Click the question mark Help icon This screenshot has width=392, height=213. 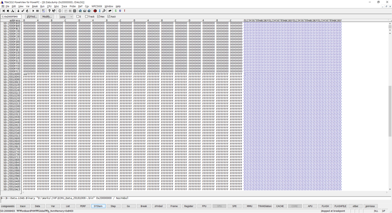point(49,11)
